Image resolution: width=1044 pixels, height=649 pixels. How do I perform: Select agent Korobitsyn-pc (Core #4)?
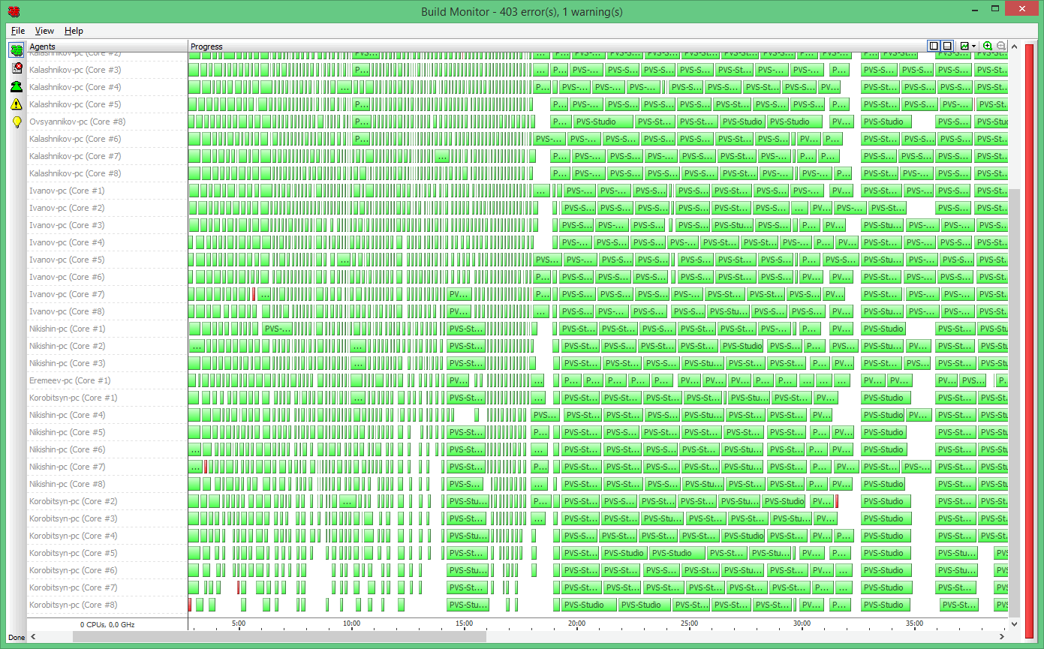pyautogui.click(x=74, y=536)
